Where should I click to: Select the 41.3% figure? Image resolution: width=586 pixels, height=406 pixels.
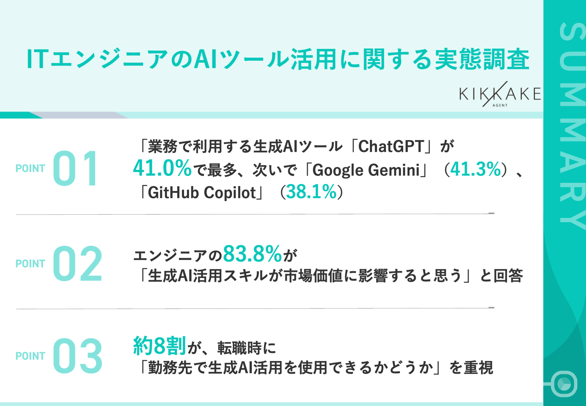point(475,169)
